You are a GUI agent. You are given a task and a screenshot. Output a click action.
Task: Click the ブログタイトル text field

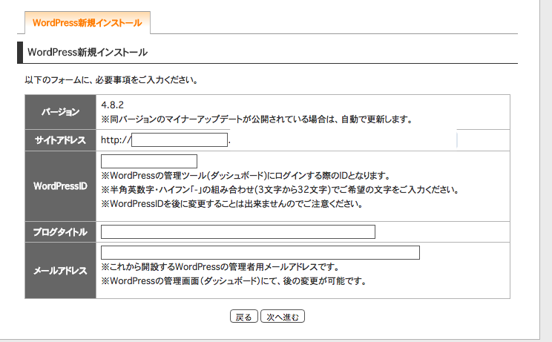pyautogui.click(x=238, y=232)
